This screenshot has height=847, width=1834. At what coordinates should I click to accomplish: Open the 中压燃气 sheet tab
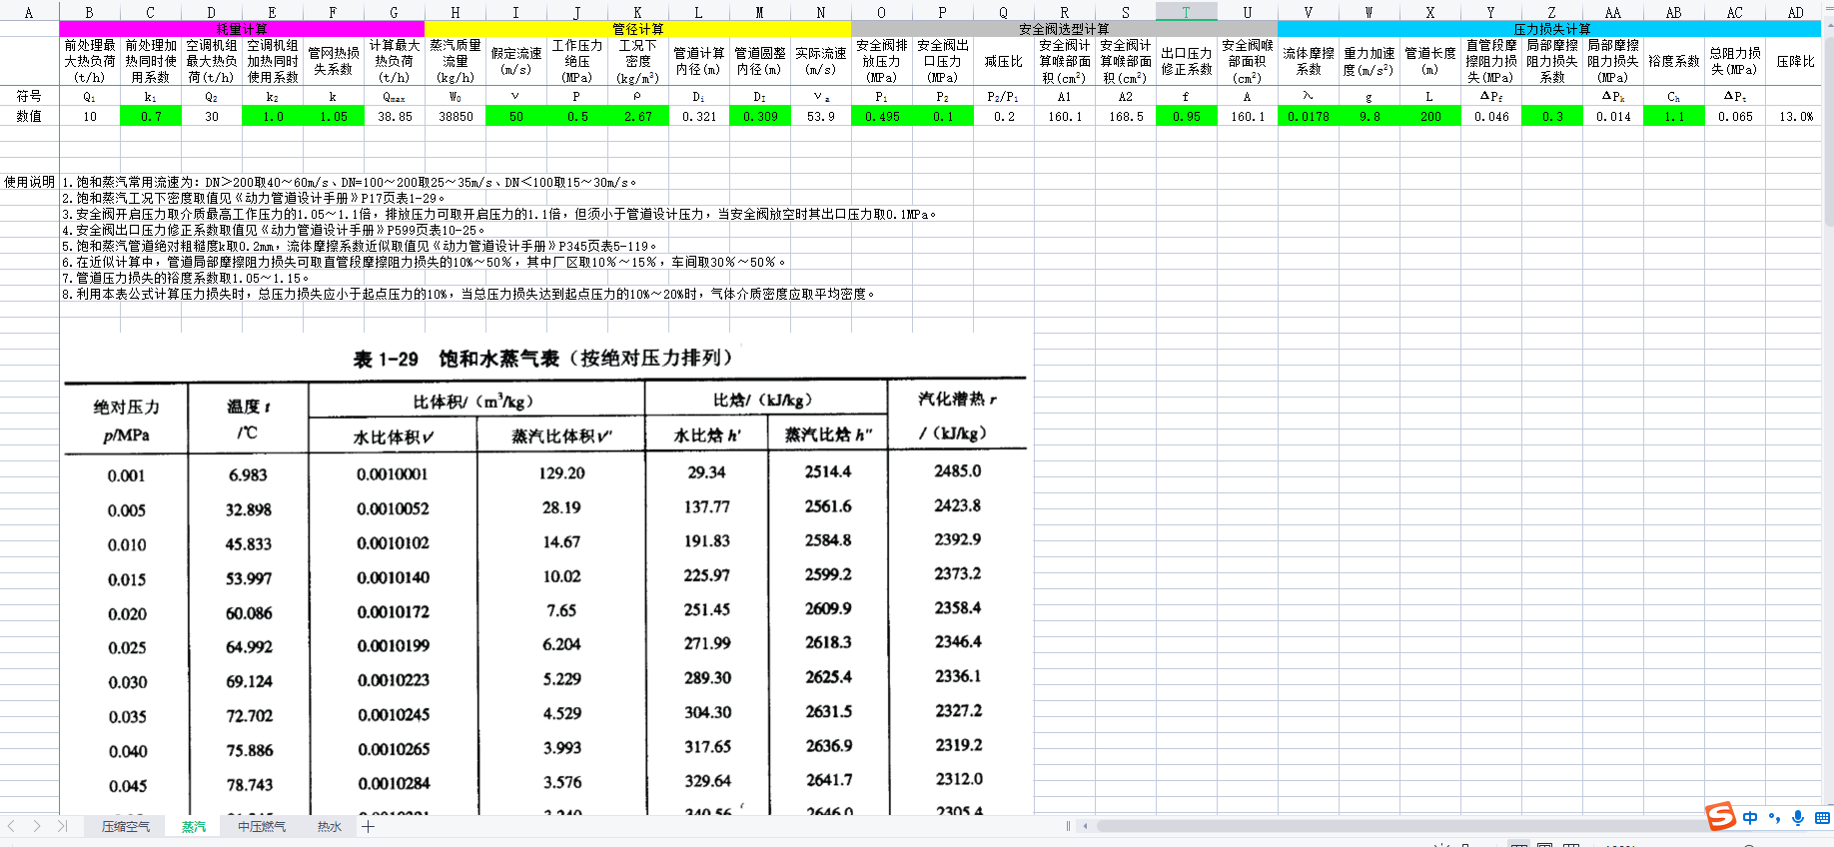[262, 826]
